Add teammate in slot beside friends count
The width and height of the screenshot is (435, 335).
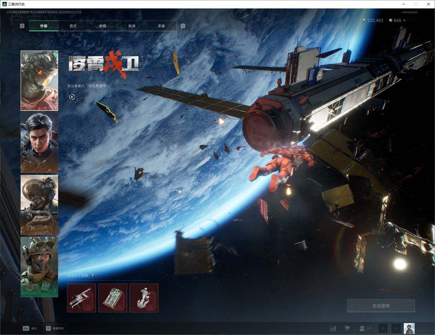coord(383,328)
